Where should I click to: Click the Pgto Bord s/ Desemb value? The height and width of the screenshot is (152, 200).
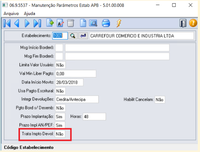(x=60, y=108)
